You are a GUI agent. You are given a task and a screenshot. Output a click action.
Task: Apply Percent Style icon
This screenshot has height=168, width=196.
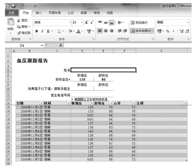(x=168, y=31)
